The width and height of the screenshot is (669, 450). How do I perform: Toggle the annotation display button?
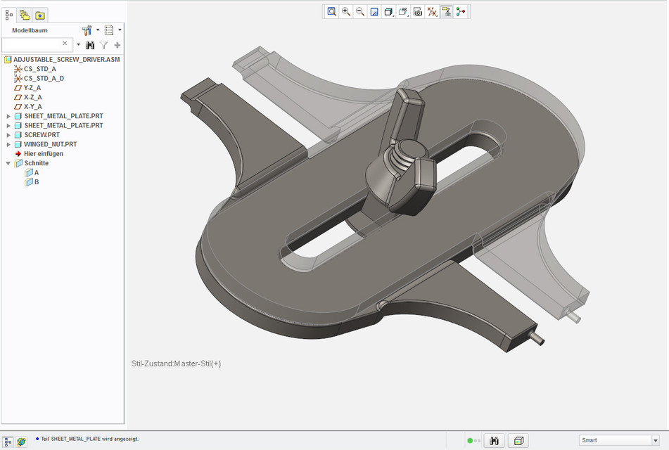(446, 11)
